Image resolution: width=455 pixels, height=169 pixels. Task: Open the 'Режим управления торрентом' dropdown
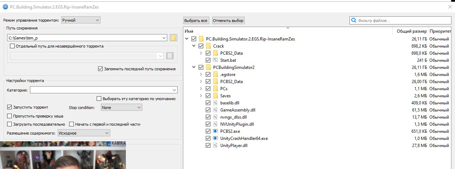tap(81, 20)
